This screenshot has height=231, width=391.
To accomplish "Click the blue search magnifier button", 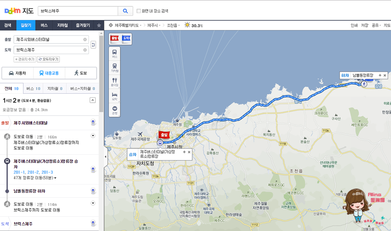I will tap(125, 11).
